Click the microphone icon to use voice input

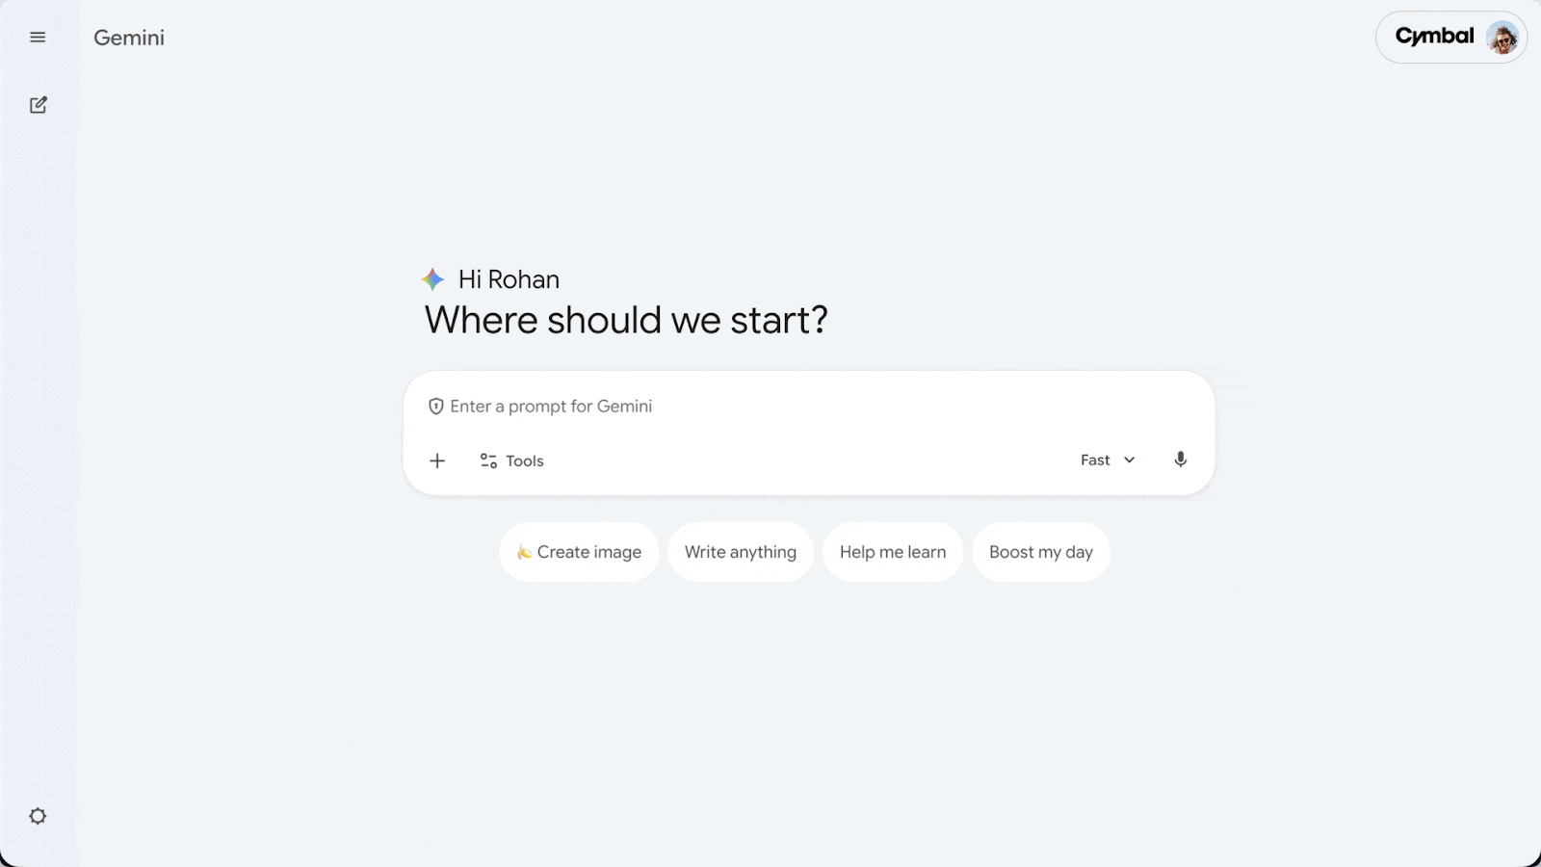[x=1181, y=460]
